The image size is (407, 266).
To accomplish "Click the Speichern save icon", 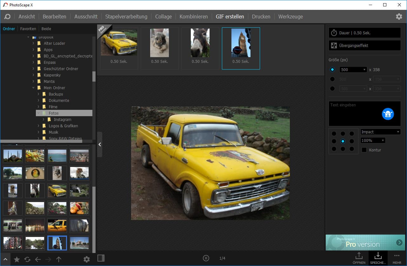I will coord(378,258).
